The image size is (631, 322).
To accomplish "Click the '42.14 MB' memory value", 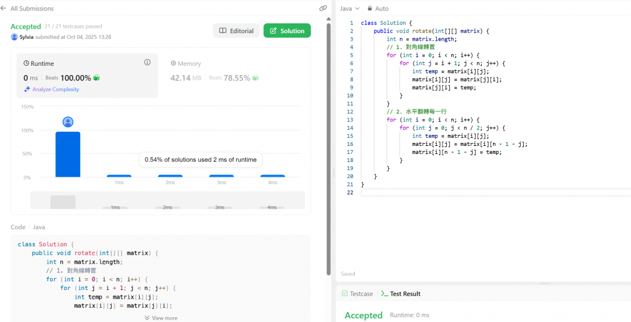I will [x=186, y=78].
